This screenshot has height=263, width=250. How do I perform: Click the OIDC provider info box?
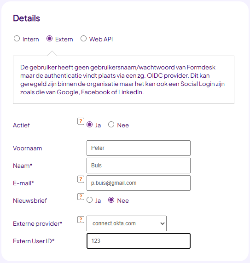[123, 80]
